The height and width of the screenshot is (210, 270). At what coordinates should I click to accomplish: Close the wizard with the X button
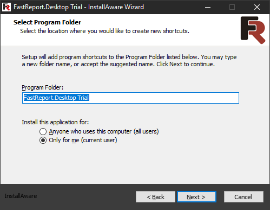coord(257,7)
